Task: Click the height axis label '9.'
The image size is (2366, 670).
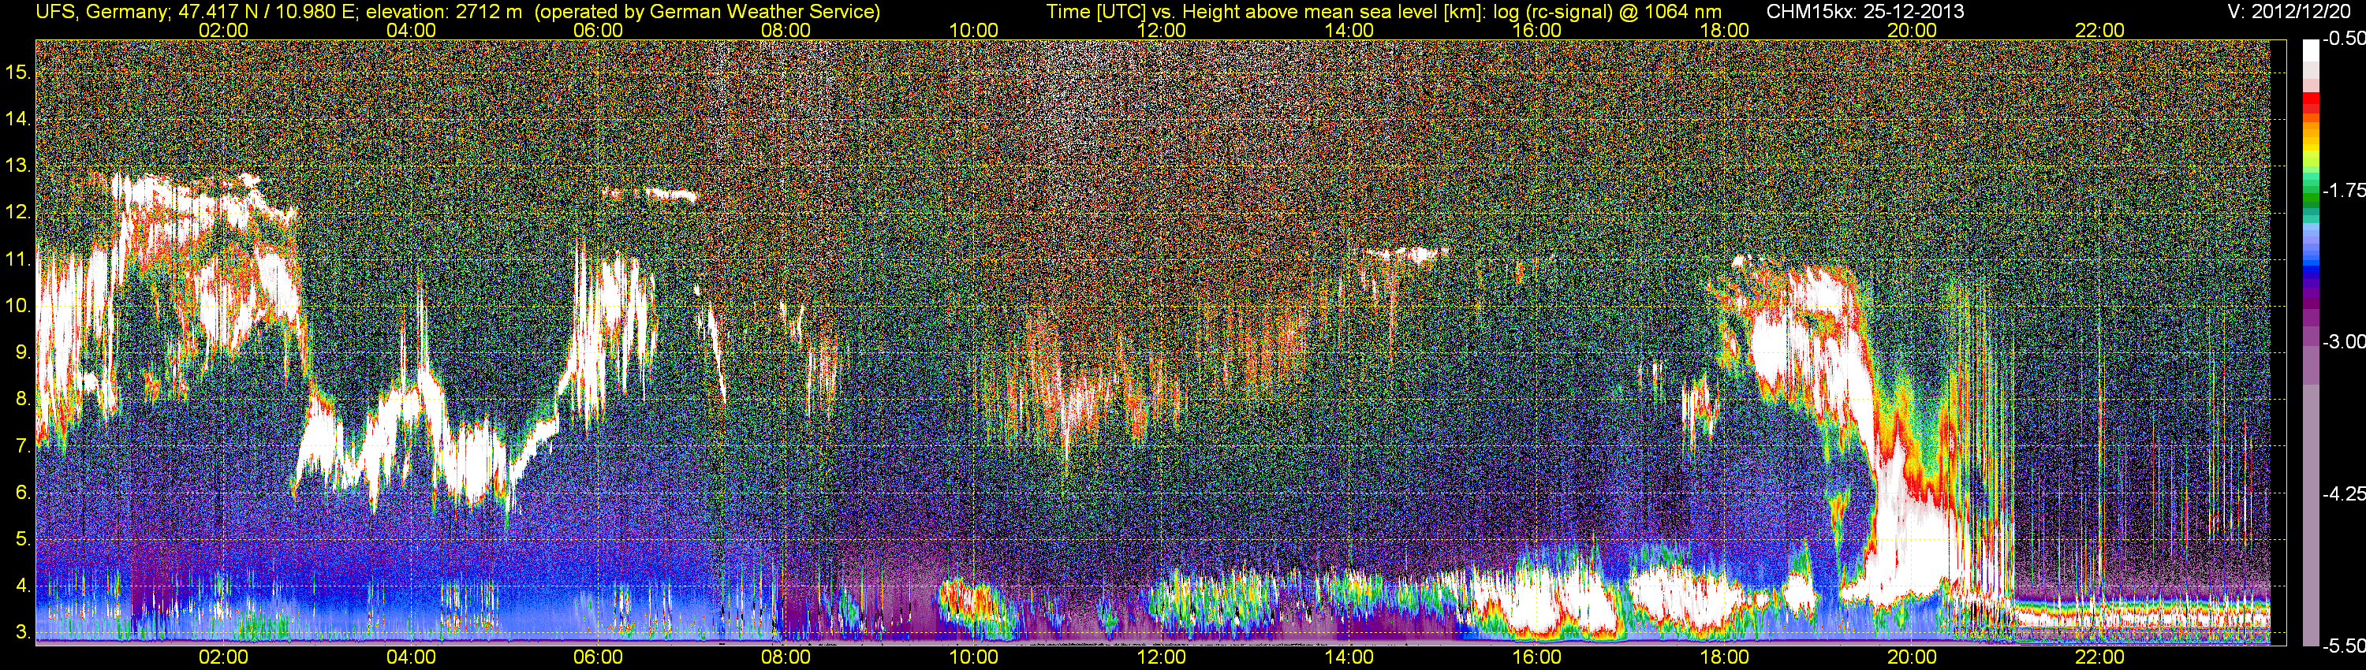Action: tap(23, 352)
